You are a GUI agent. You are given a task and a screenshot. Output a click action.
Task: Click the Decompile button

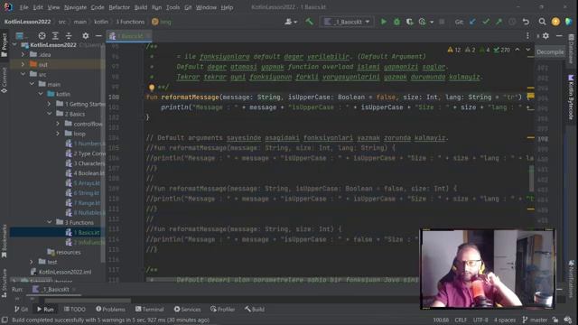click(x=550, y=52)
